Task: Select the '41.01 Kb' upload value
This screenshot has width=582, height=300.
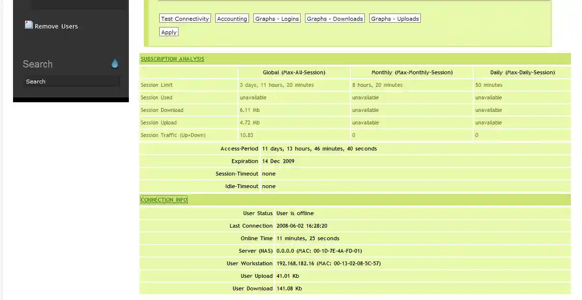Action: click(288, 276)
